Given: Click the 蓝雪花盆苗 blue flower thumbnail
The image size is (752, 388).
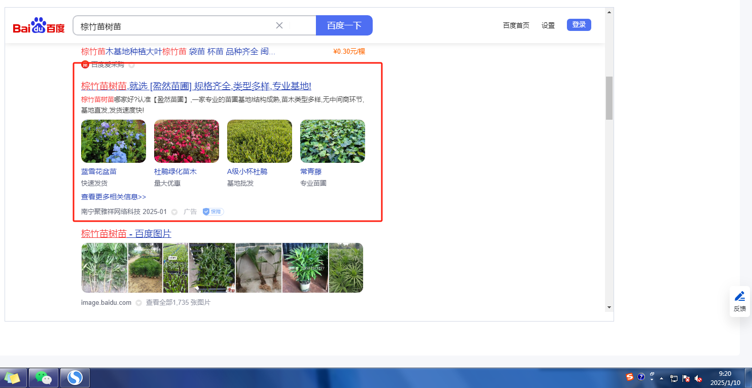Looking at the screenshot, I should click(x=114, y=141).
